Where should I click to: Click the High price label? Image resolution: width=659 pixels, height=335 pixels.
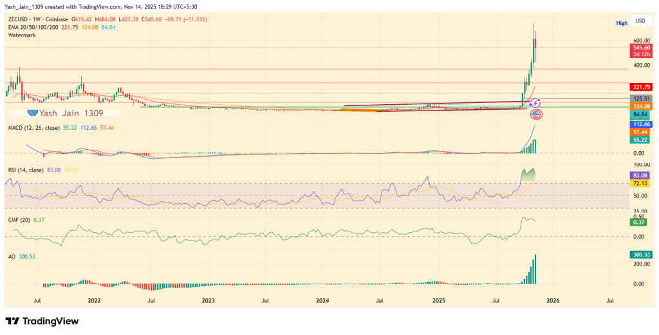click(621, 23)
